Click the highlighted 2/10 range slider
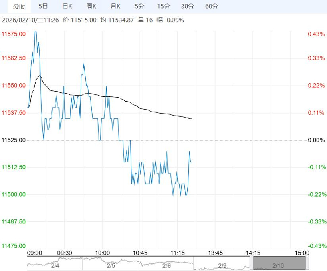The image size is (327, 271). pyautogui.click(x=276, y=264)
